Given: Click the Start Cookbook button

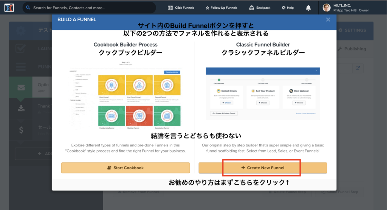Looking at the screenshot, I should (125, 168).
